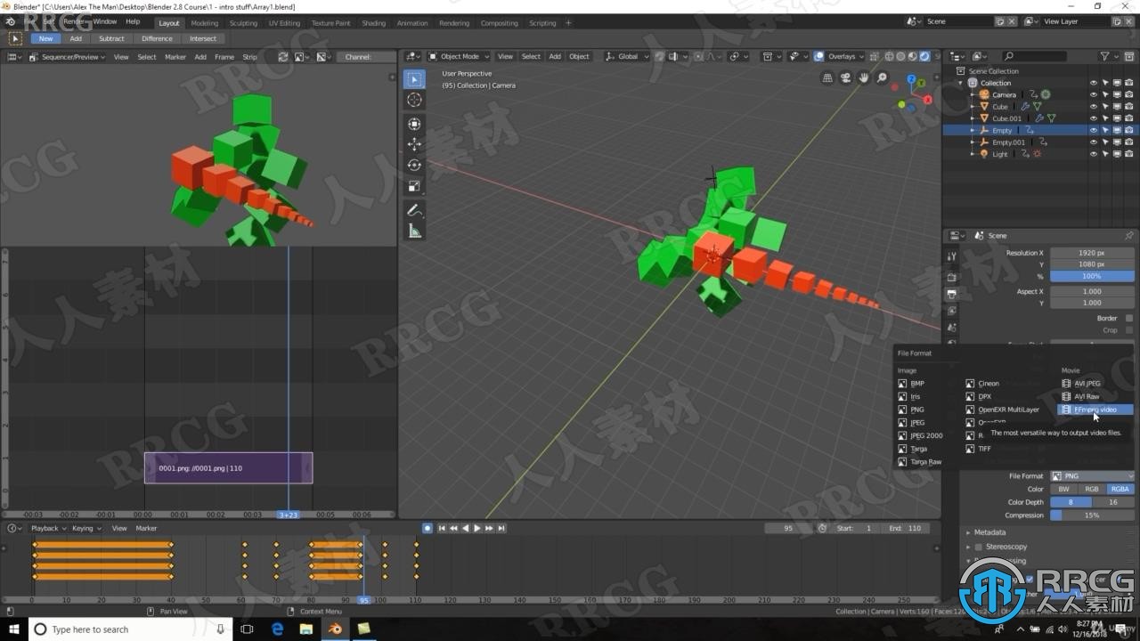Select the Measure tool
This screenshot has width=1140, height=641.
pyautogui.click(x=414, y=231)
